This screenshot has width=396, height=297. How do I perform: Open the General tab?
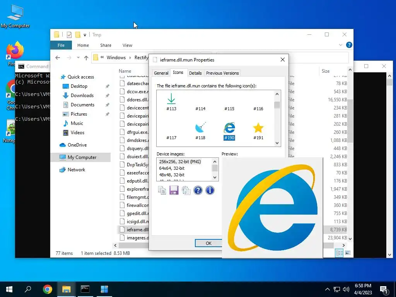point(161,73)
